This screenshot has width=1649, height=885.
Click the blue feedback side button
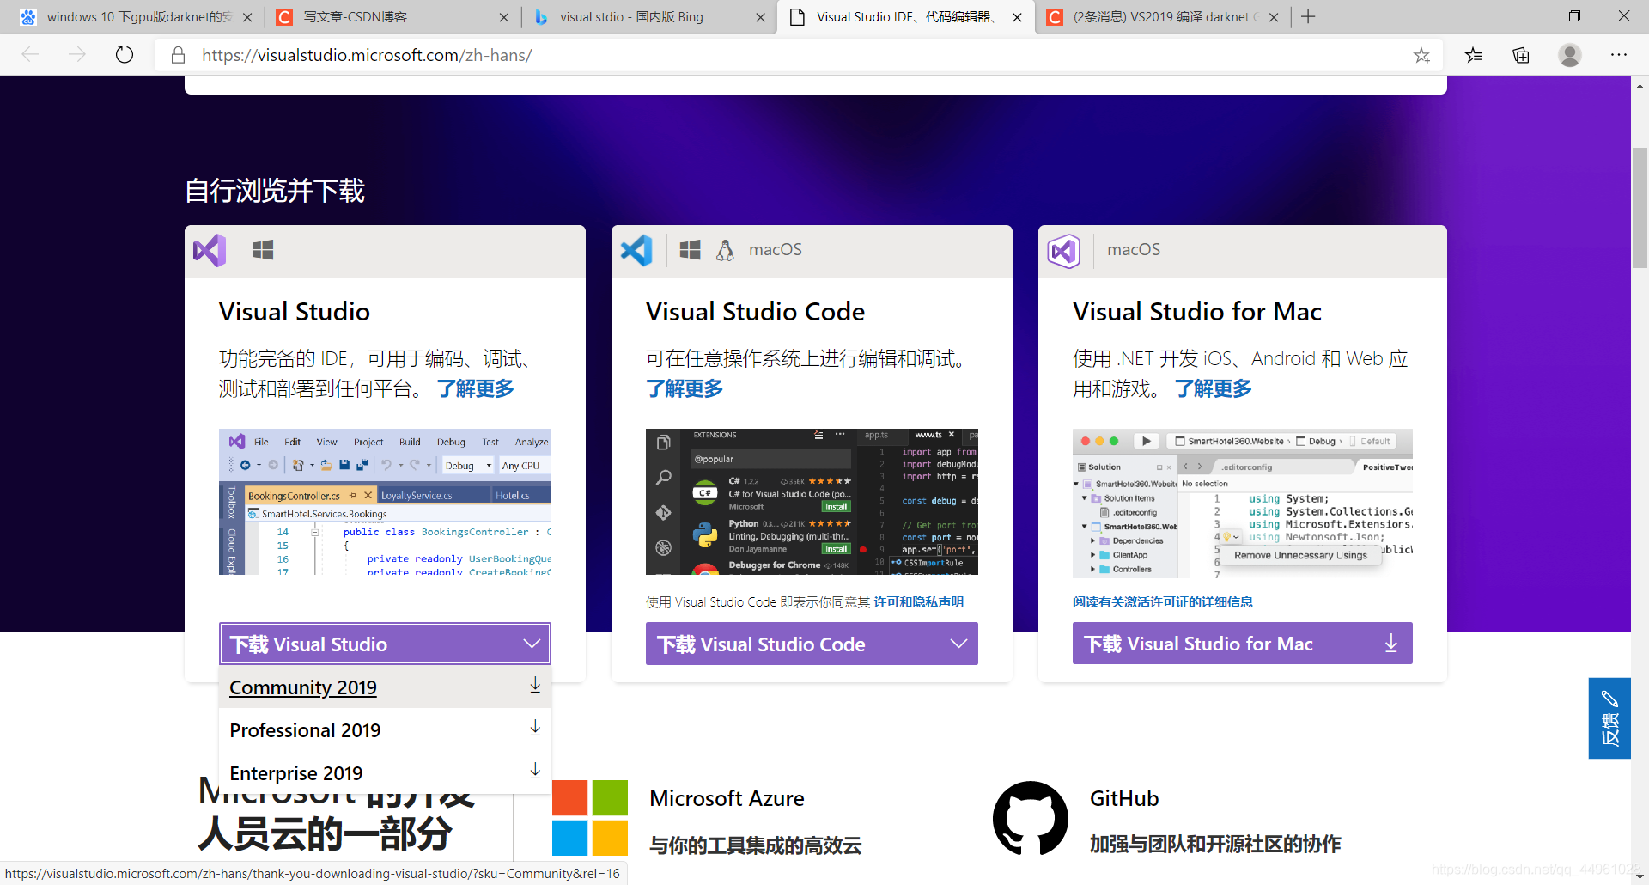pyautogui.click(x=1609, y=718)
